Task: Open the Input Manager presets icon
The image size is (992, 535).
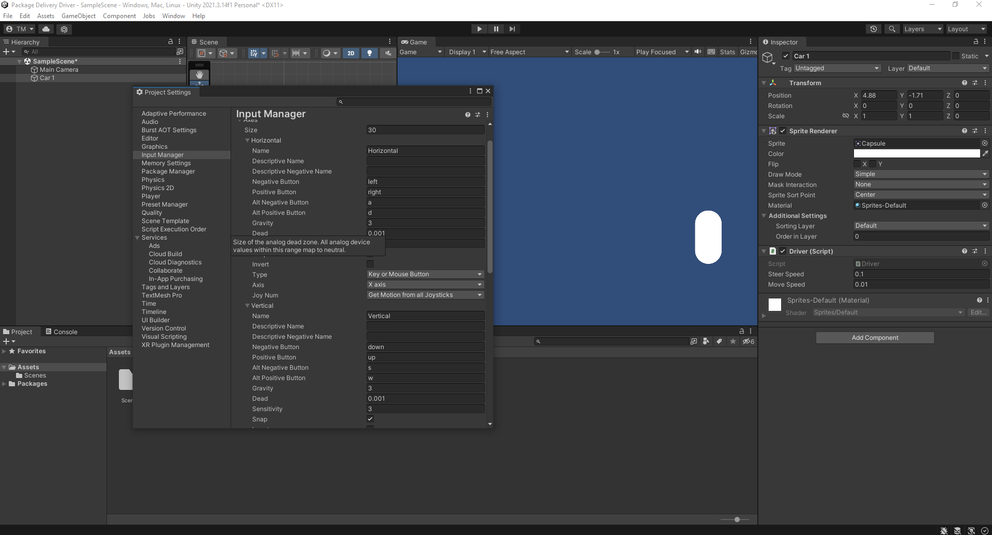Action: tap(478, 115)
